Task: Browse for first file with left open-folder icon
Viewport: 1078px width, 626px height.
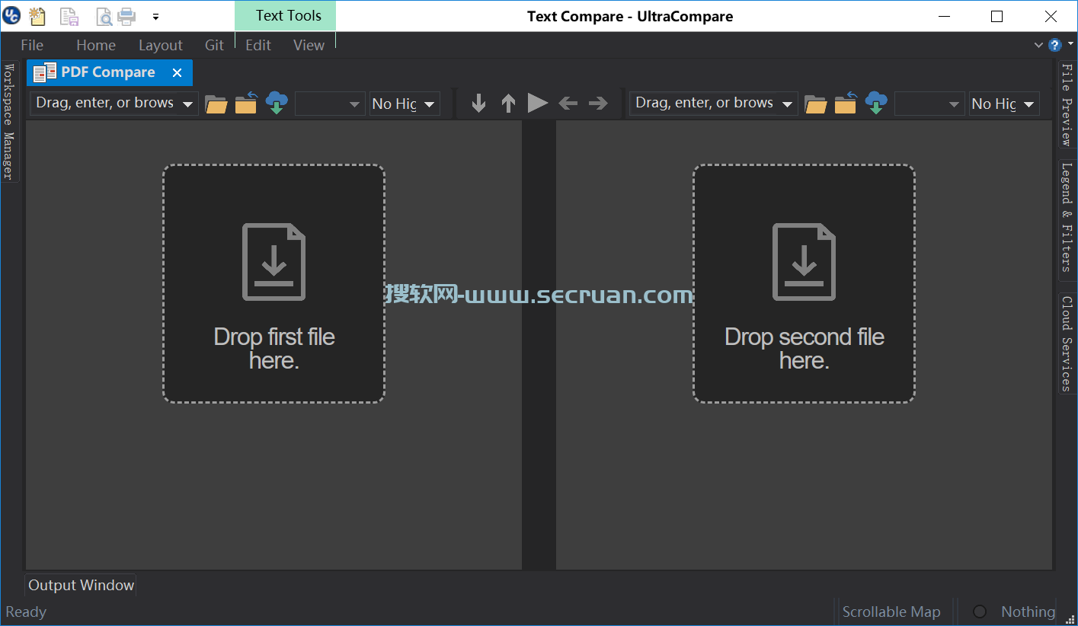Action: (216, 104)
